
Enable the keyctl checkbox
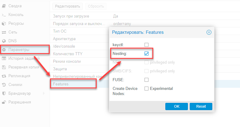tap(147, 45)
